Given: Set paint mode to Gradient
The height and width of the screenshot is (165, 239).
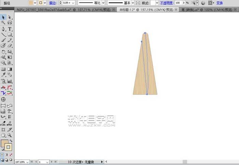Looking at the screenshot, I should click(6, 155).
